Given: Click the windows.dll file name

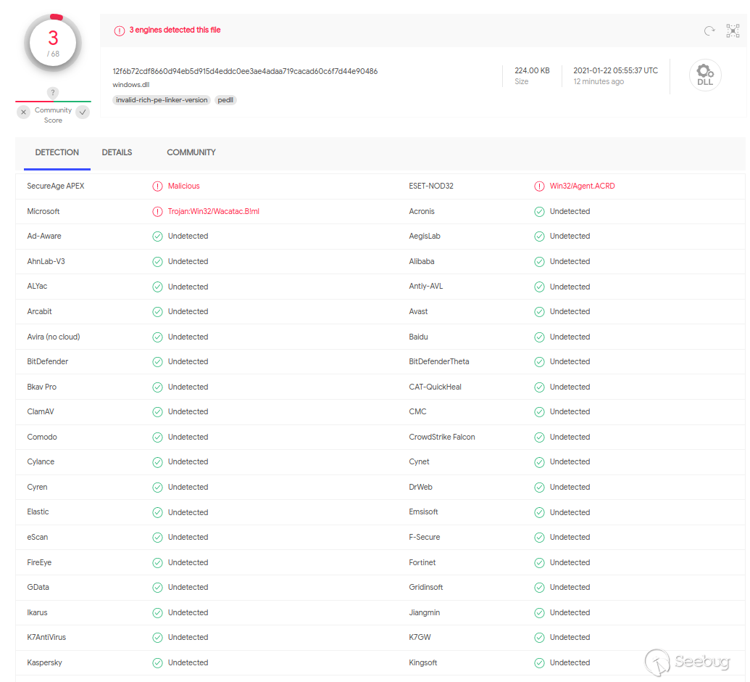Looking at the screenshot, I should (130, 85).
